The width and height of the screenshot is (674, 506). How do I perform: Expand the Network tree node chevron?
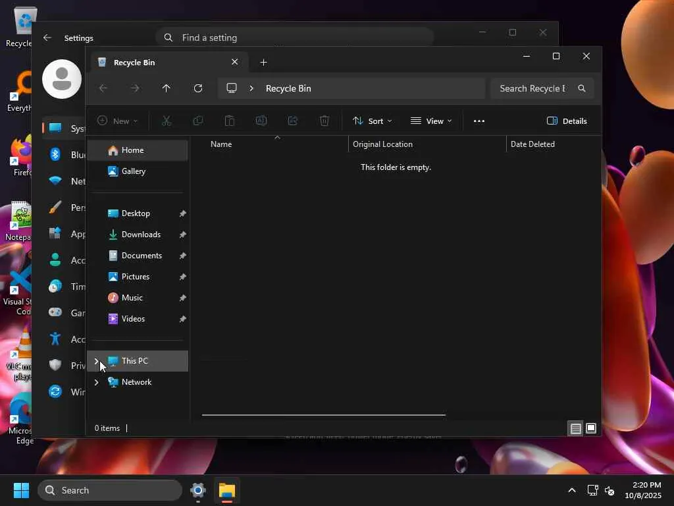(96, 382)
